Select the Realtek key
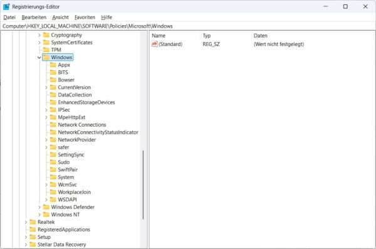 click(46, 222)
